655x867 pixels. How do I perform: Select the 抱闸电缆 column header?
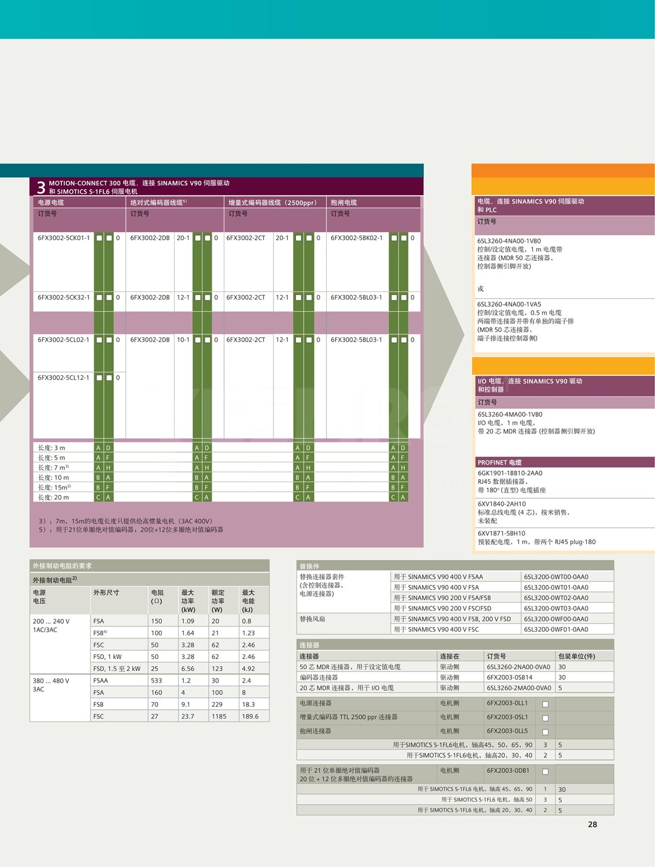pos(344,202)
